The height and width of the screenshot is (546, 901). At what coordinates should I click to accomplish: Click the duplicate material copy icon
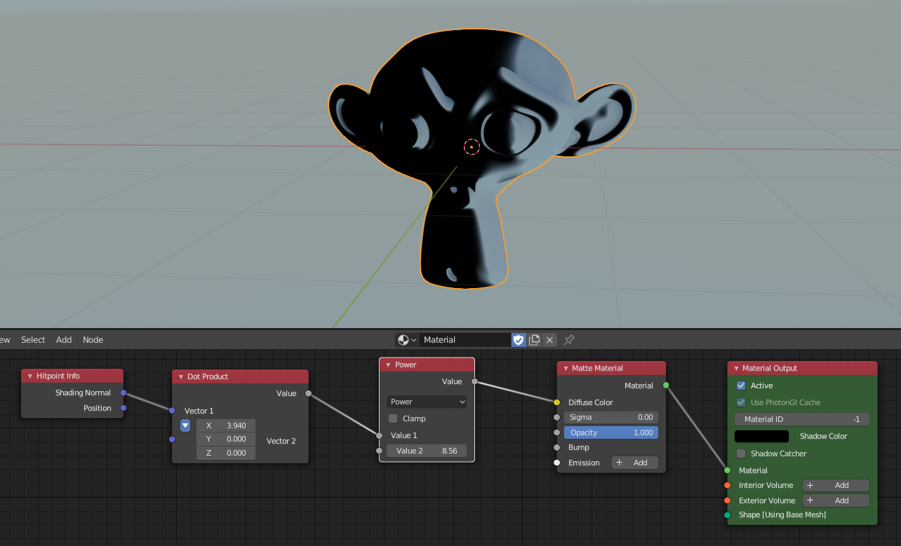534,340
